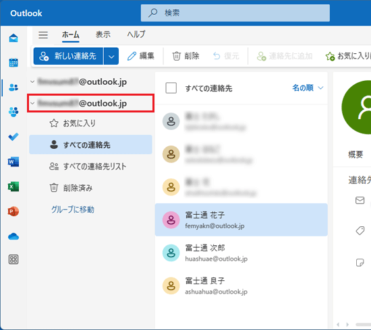
Task: Click the search magnifier icon
Action: [x=153, y=13]
